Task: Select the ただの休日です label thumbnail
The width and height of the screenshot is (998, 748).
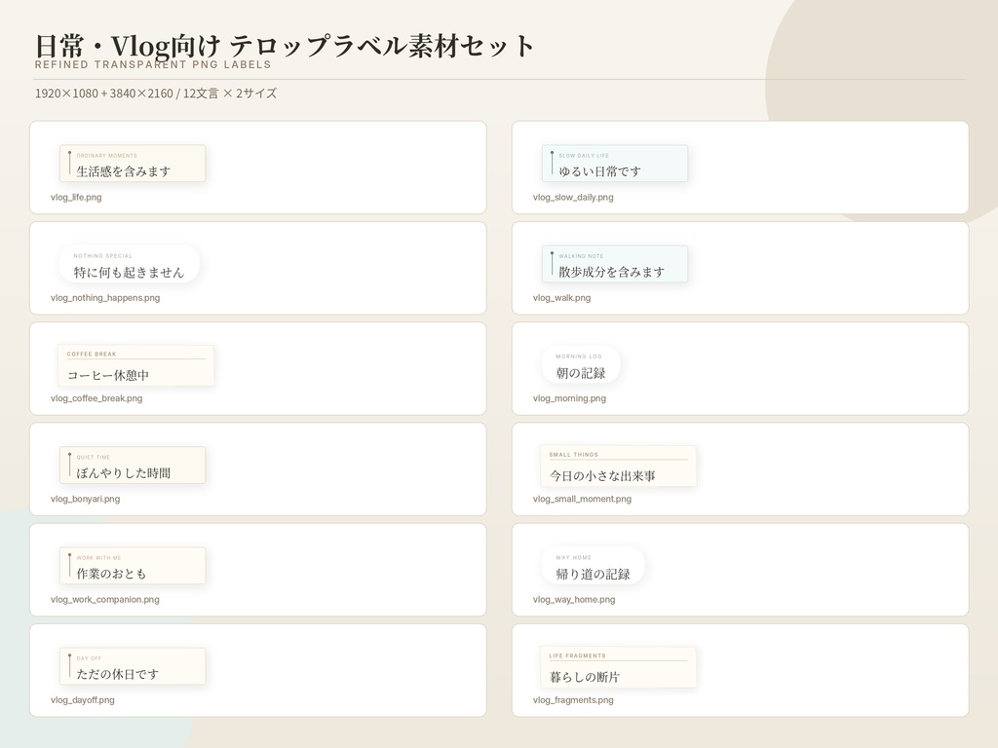Action: [x=133, y=666]
